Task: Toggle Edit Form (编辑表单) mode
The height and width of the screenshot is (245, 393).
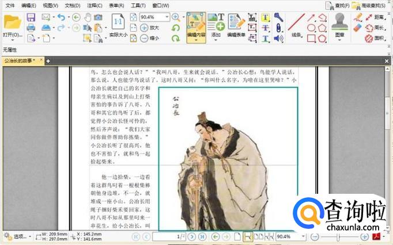Action: [236, 25]
